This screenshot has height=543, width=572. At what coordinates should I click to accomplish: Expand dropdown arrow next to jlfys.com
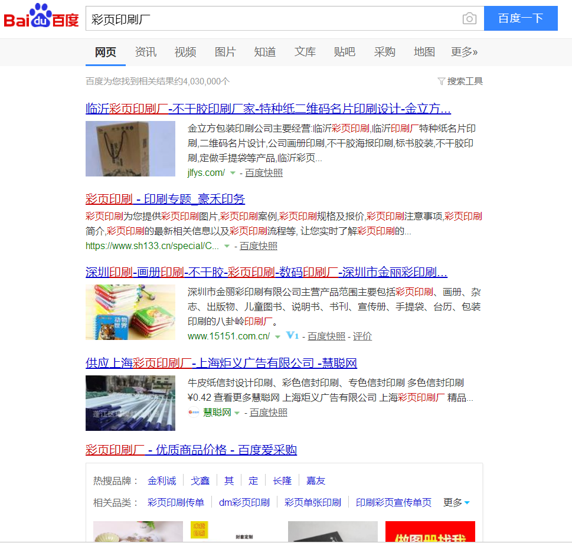tap(233, 173)
